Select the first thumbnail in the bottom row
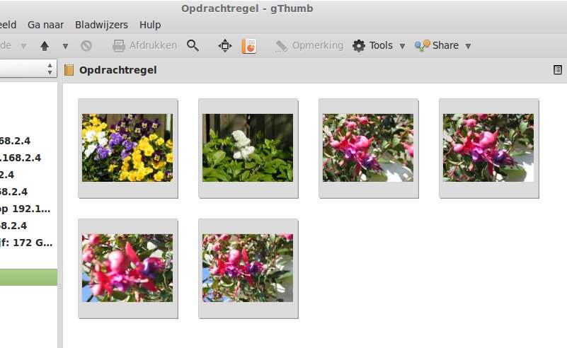567x348 pixels. (127, 269)
